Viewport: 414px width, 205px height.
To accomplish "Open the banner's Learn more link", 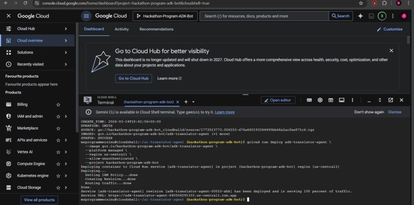I will (169, 79).
